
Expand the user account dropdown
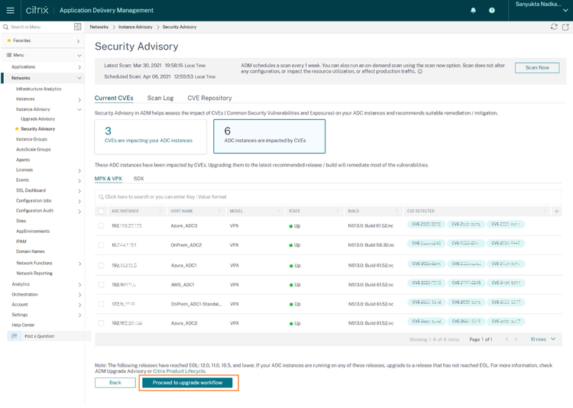click(x=565, y=11)
